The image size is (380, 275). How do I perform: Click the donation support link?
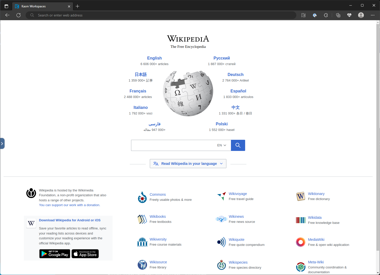(x=69, y=205)
